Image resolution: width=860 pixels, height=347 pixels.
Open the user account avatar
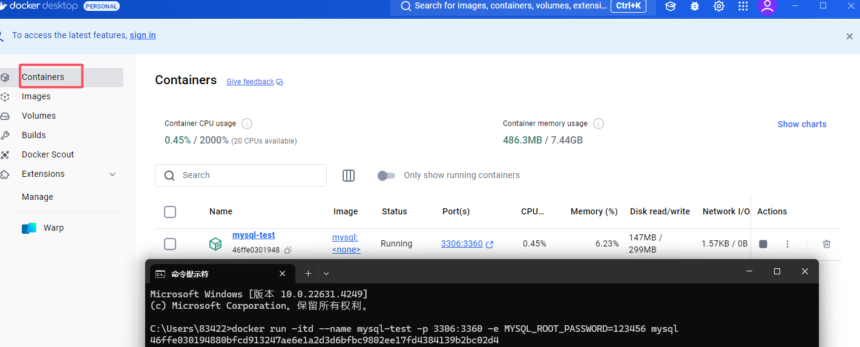[x=767, y=6]
